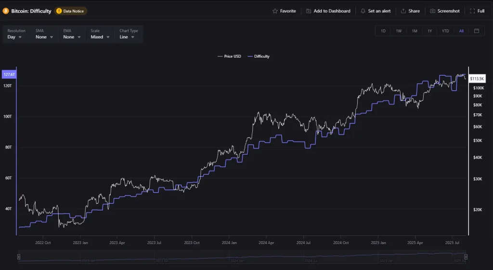Click the Add to Dashboard icon

point(309,11)
